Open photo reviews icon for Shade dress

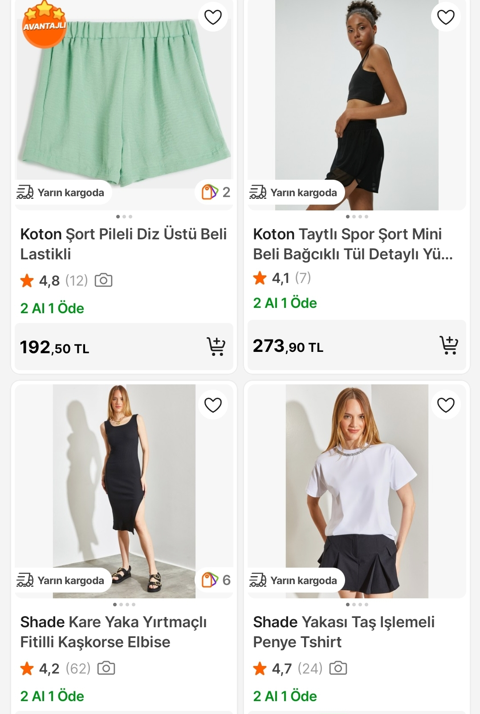[x=106, y=668]
